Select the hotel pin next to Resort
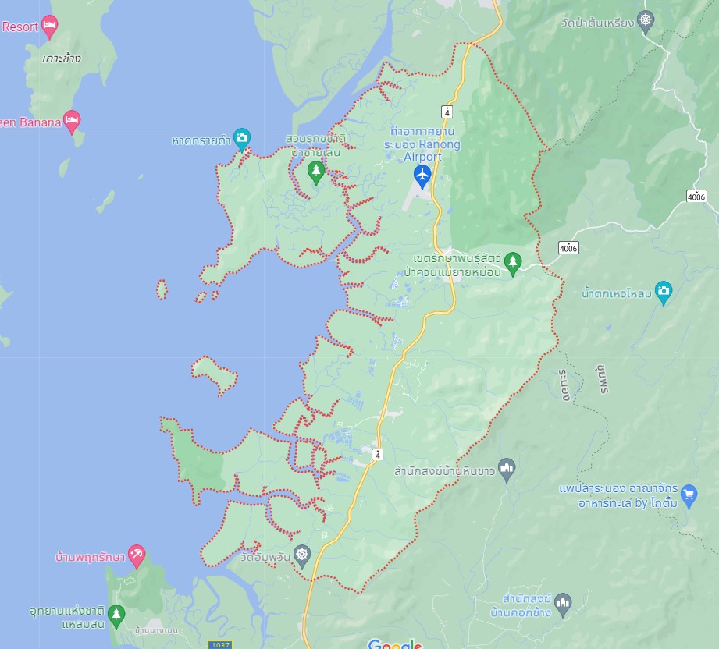The image size is (719, 649). click(x=49, y=27)
